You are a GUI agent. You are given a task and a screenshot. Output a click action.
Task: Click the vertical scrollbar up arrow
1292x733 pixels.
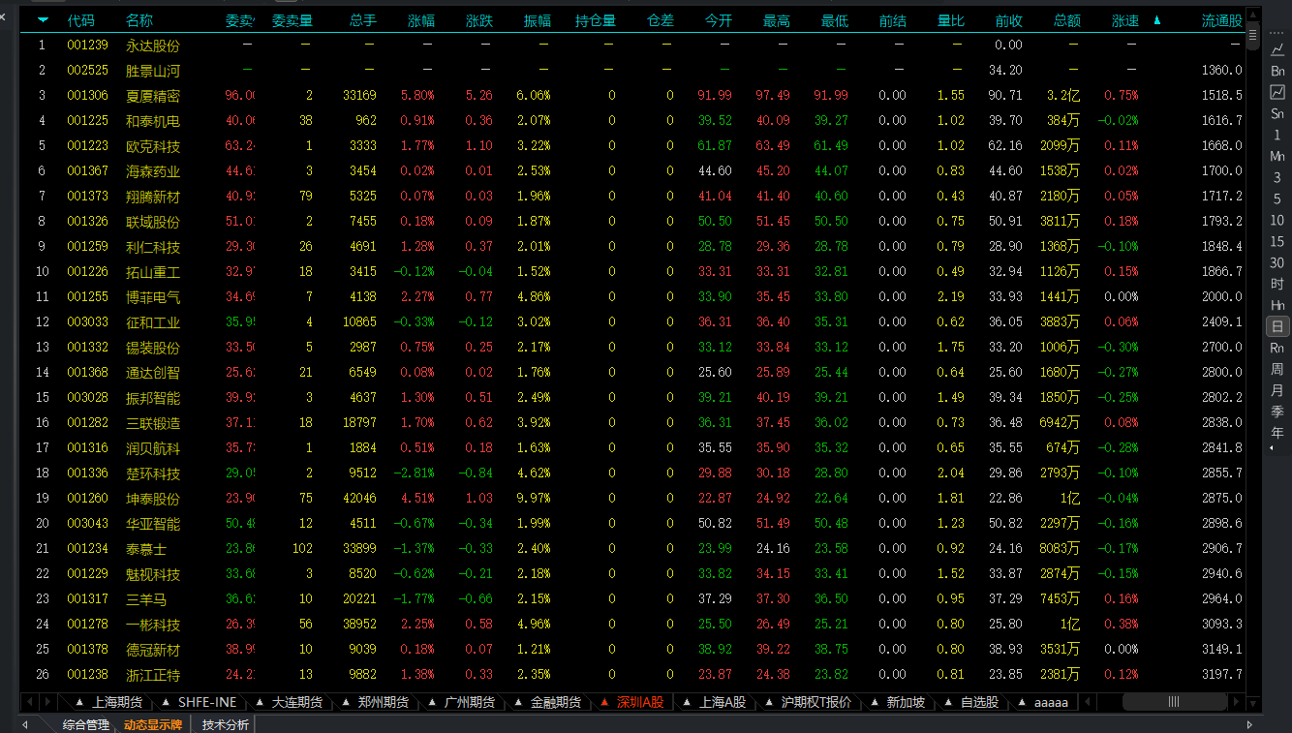pos(1253,15)
